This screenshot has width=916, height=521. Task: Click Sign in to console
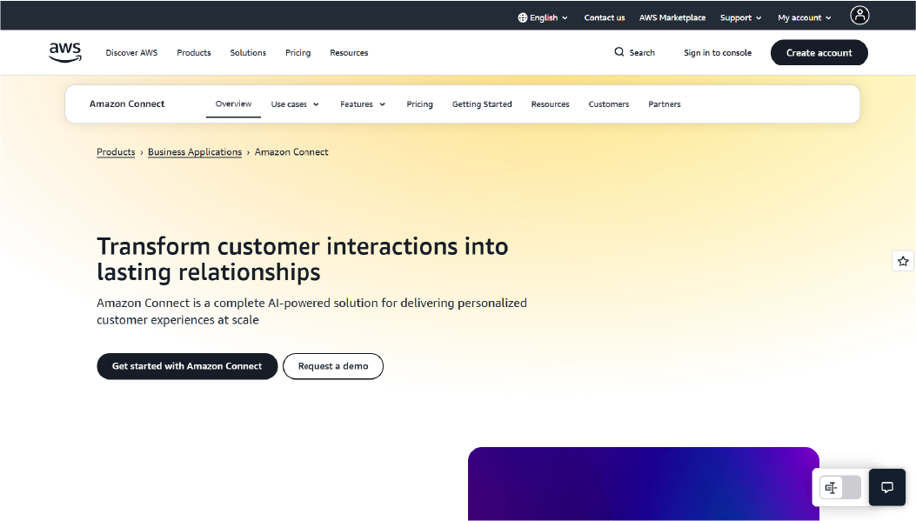717,52
